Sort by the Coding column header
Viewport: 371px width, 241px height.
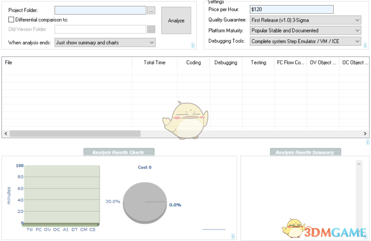194,63
